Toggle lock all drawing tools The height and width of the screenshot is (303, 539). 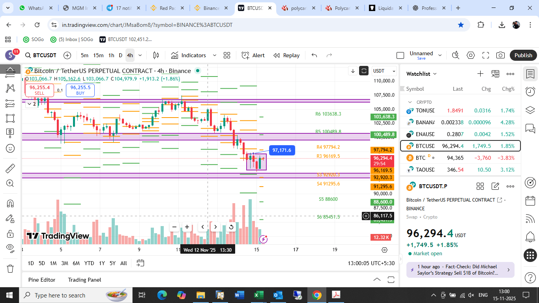10,234
